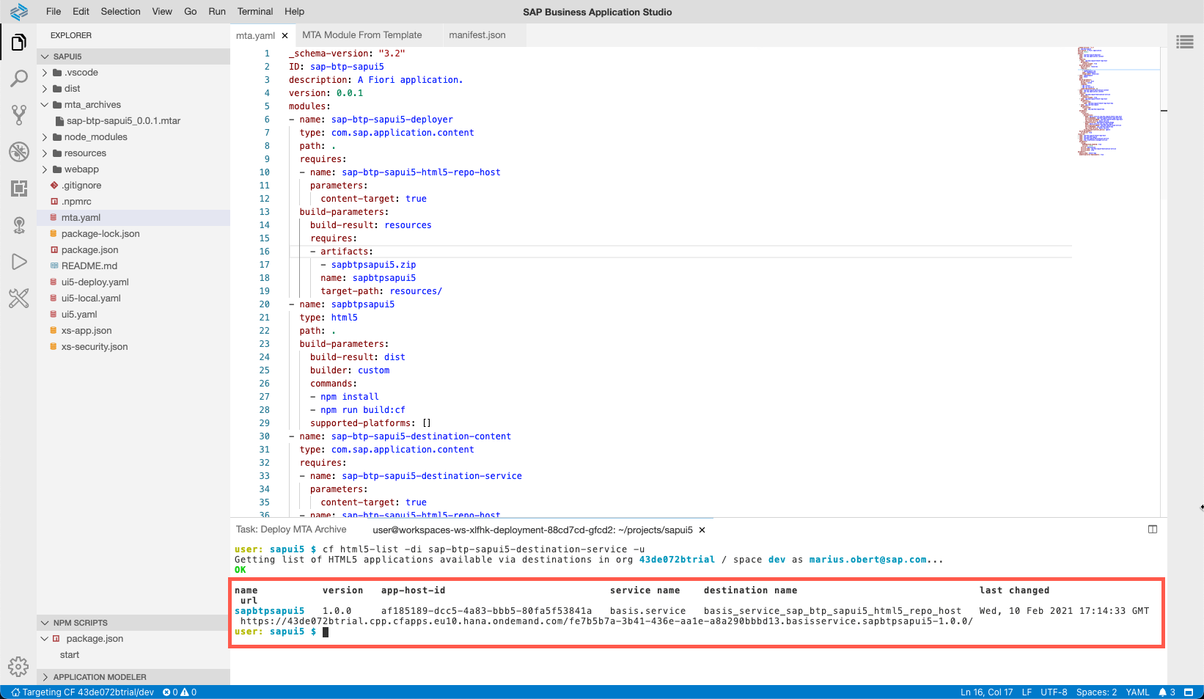The image size is (1204, 699).
Task: Click the editor minimap code overview
Action: 1118,101
